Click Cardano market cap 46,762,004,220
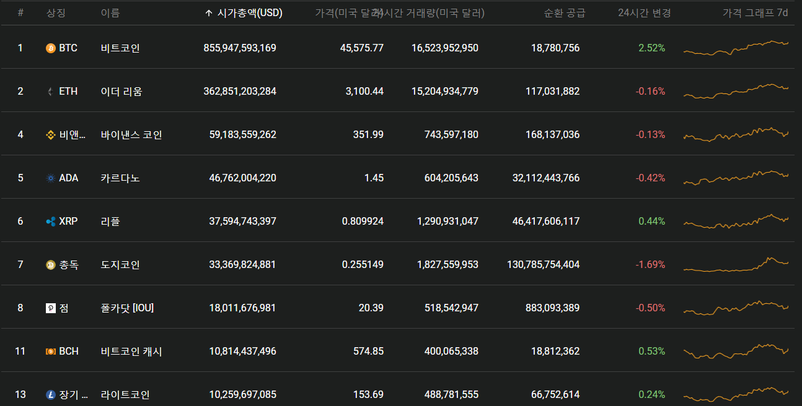The width and height of the screenshot is (802, 406). (x=243, y=178)
